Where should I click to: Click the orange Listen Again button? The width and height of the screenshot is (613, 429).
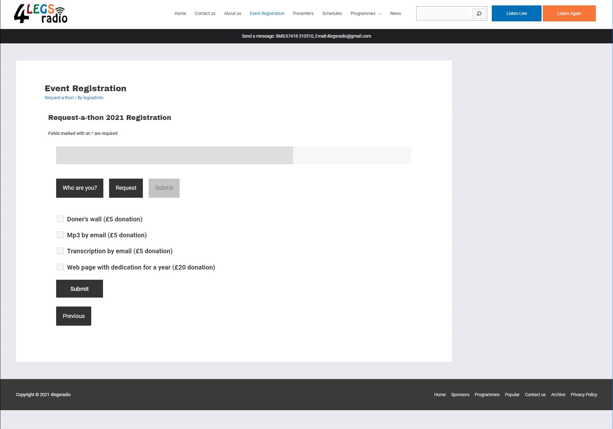[569, 13]
